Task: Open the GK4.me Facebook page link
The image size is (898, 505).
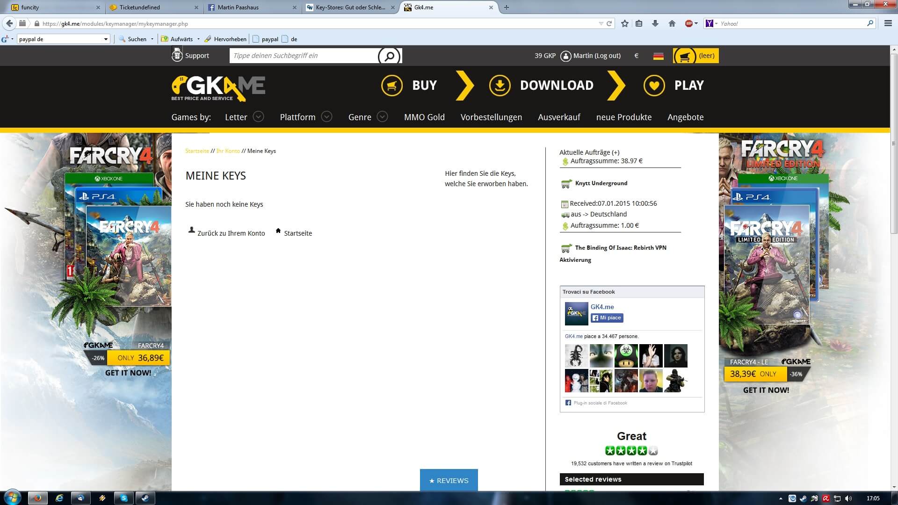Action: click(602, 307)
